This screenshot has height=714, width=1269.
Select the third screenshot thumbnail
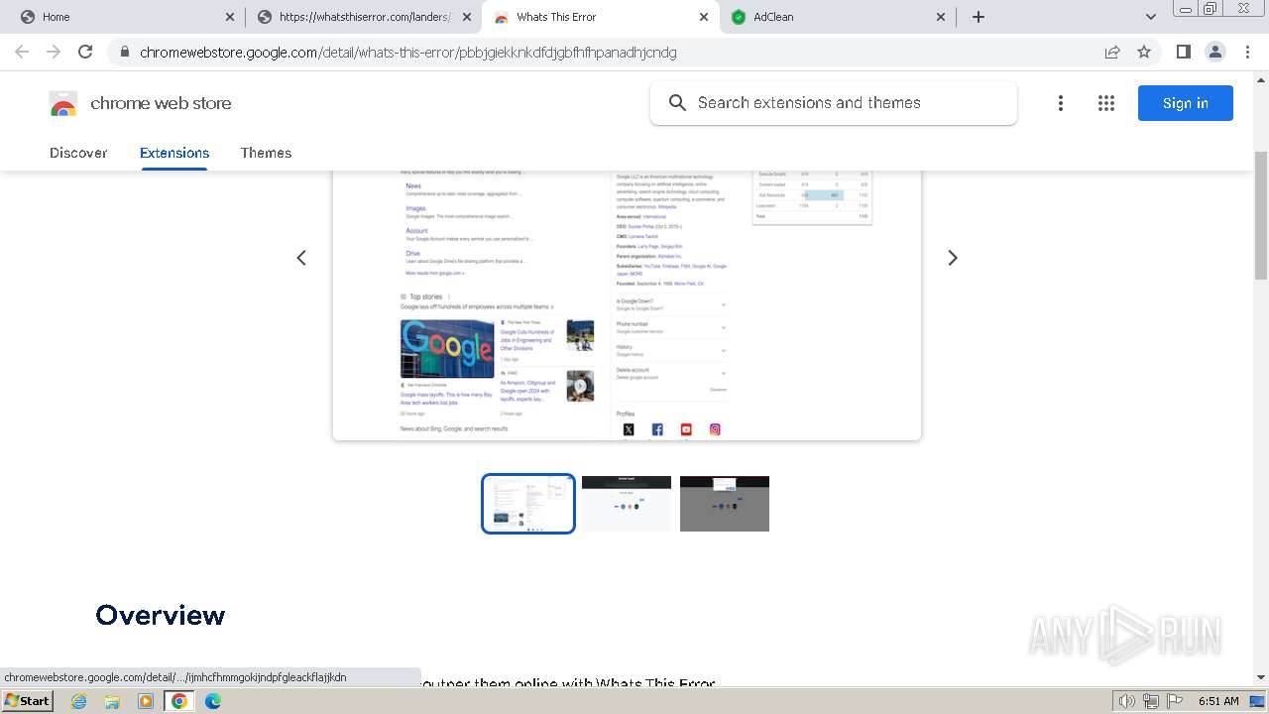725,504
